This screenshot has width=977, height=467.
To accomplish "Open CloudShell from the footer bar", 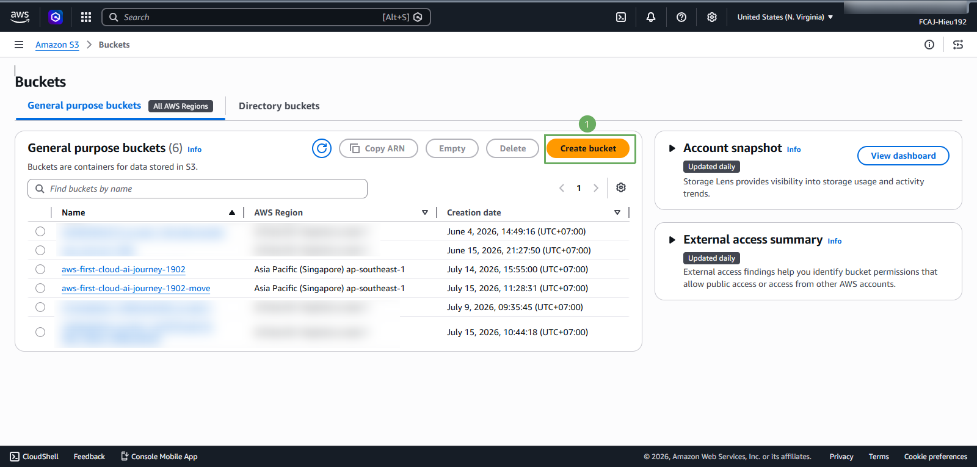I will (x=34, y=457).
